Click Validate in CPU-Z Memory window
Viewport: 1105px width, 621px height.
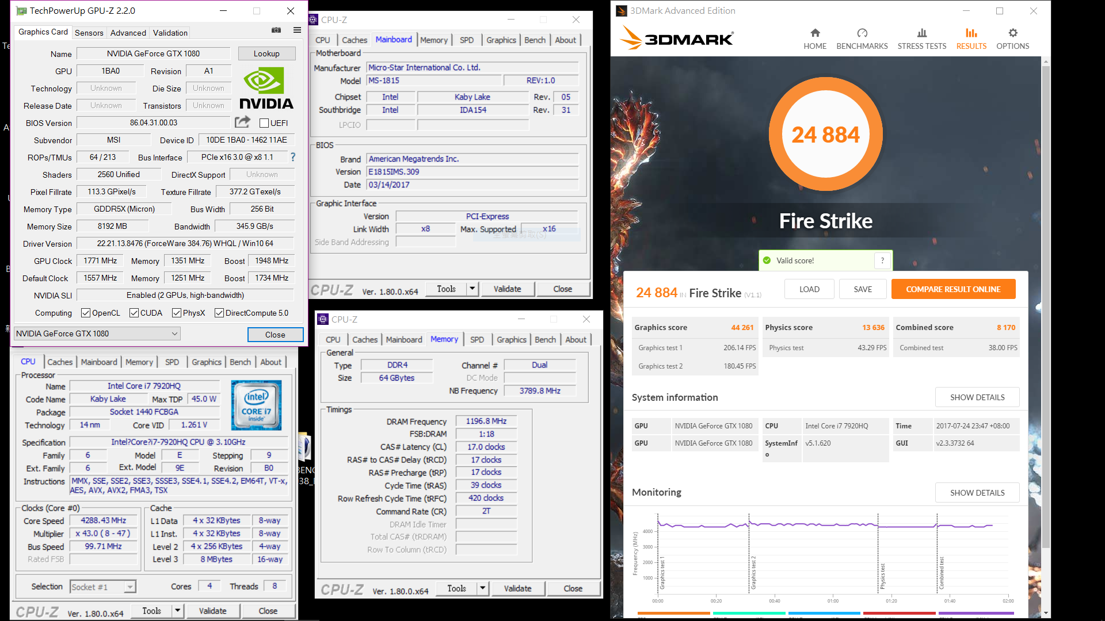pyautogui.click(x=517, y=588)
